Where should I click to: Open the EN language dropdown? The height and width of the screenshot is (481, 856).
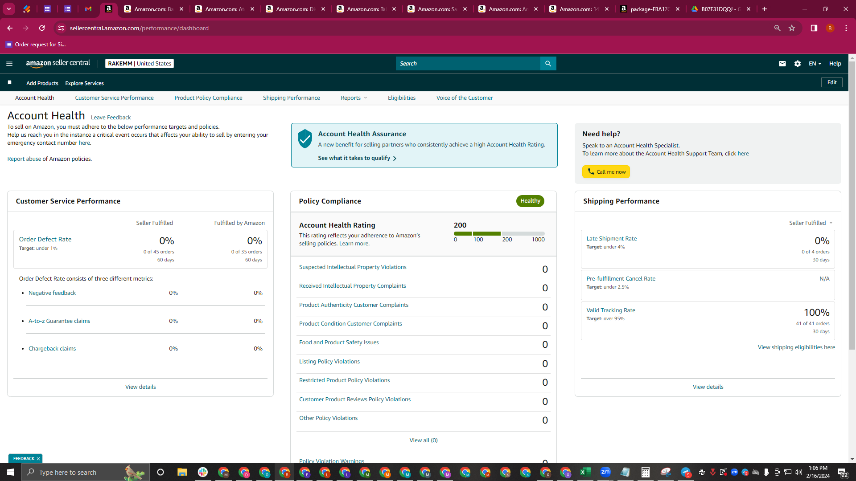coord(815,64)
